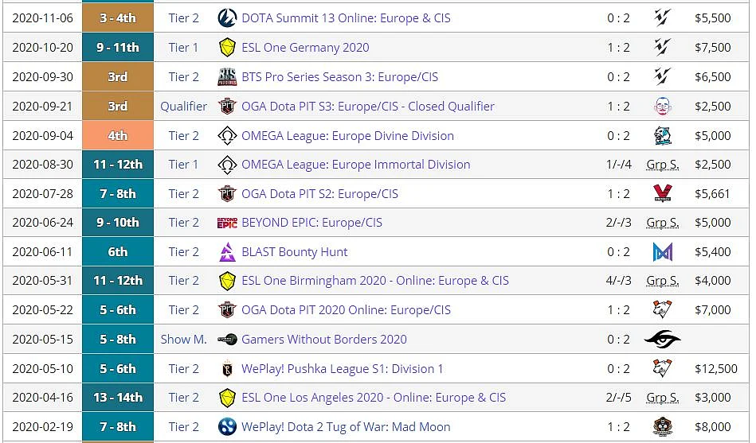Screen dimensions: 756x443
Task: Click Grp S. label in ESL One Los Angeles row
Action: tap(663, 398)
